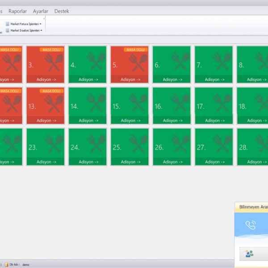Viewport: 268px width, 268px height.
Task: Open the Raporlar menu
Action: coord(17,11)
